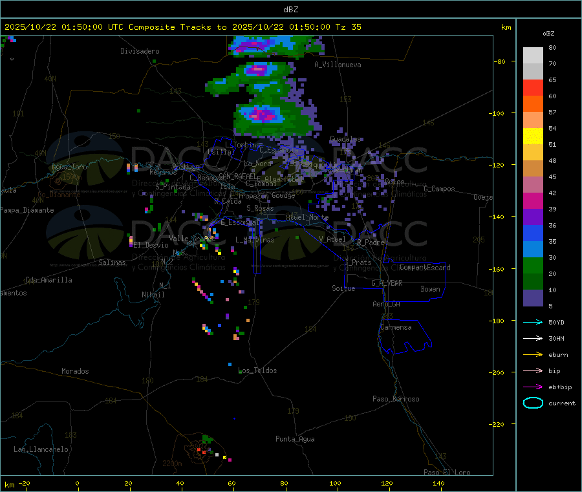Click the G_Campos map label

[440, 189]
